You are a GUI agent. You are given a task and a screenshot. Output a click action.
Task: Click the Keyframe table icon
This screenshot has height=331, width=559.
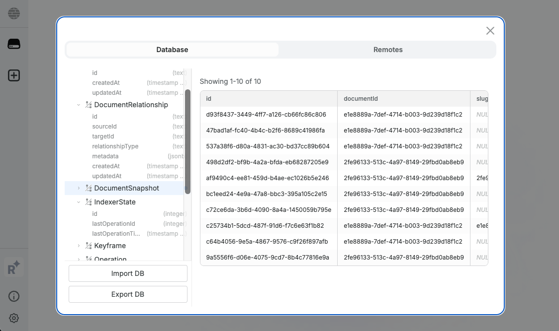point(89,246)
